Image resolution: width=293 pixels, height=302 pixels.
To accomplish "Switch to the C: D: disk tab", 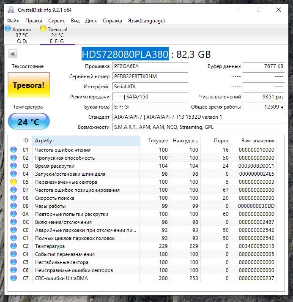I will pyautogui.click(x=22, y=35).
